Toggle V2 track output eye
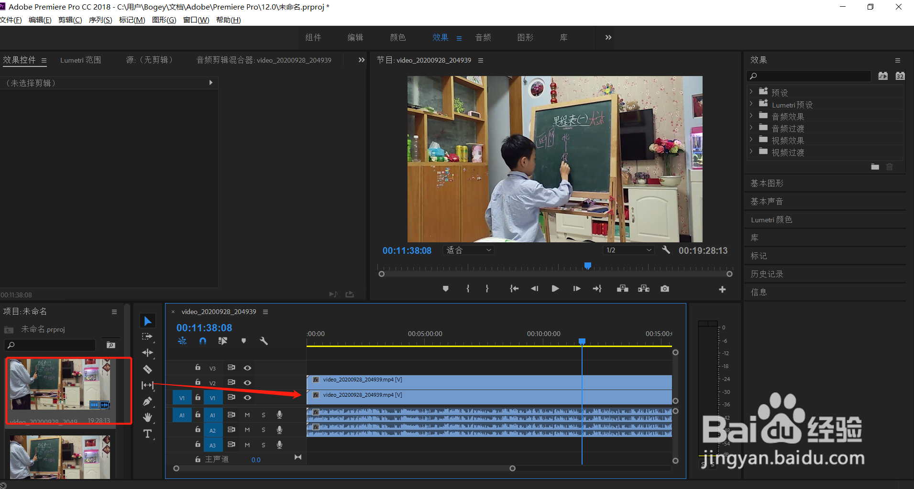 (x=247, y=383)
